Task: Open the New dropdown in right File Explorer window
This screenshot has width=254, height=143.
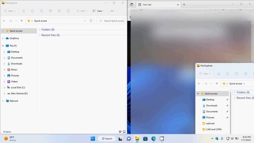Action: click(205, 73)
